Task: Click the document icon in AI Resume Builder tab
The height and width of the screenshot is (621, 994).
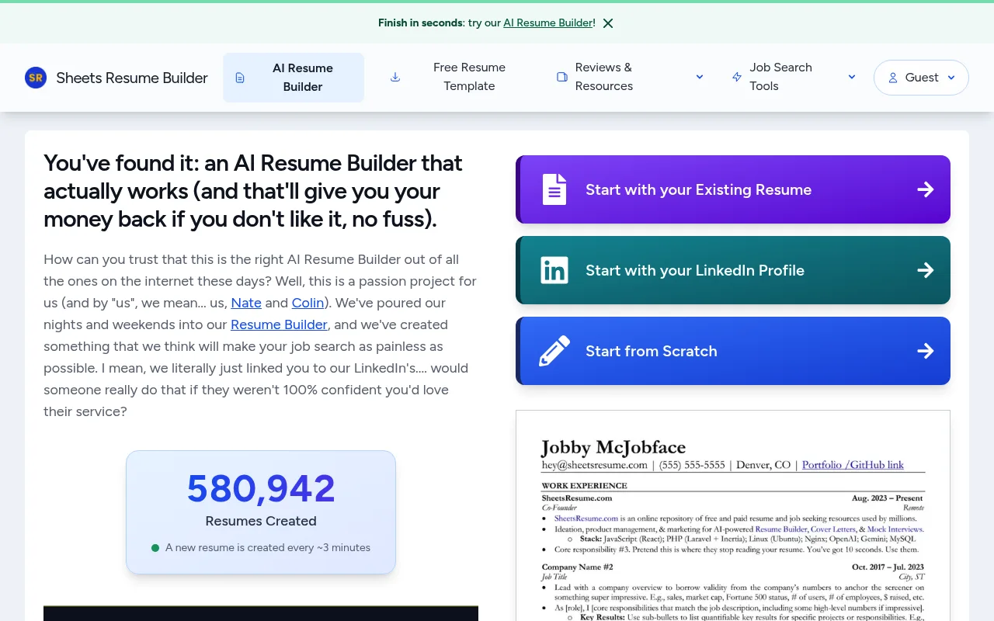Action: coord(240,78)
